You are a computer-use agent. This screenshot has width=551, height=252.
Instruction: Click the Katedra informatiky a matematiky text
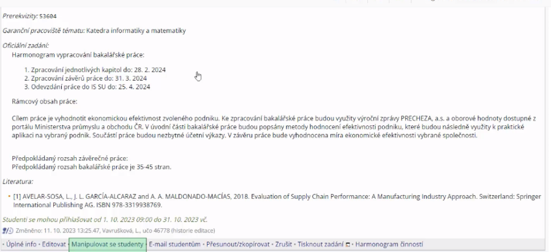pos(136,31)
